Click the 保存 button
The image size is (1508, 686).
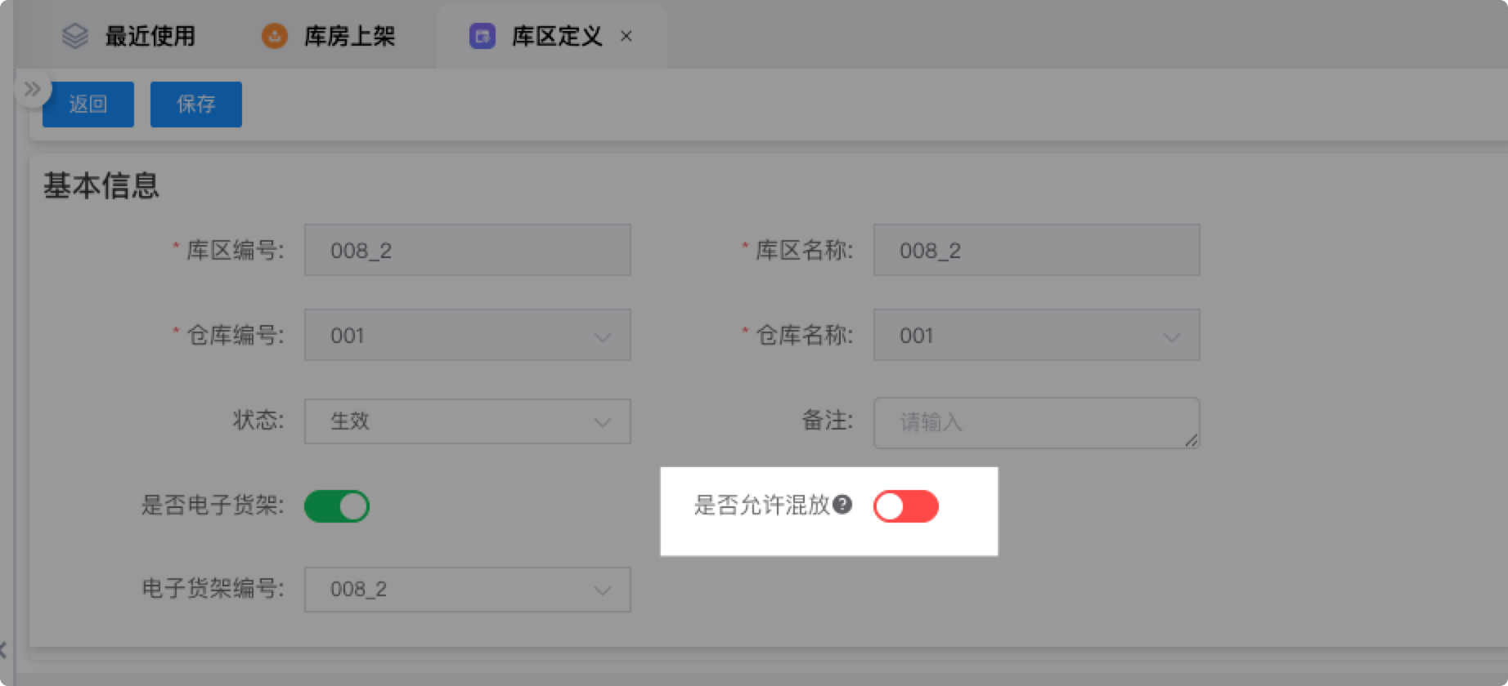pos(196,104)
